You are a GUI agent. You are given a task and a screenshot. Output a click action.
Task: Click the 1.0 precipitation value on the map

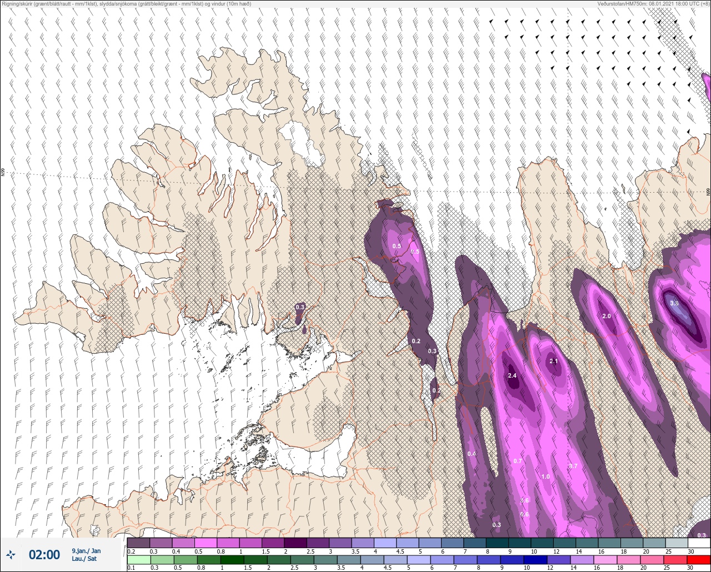coord(545,476)
